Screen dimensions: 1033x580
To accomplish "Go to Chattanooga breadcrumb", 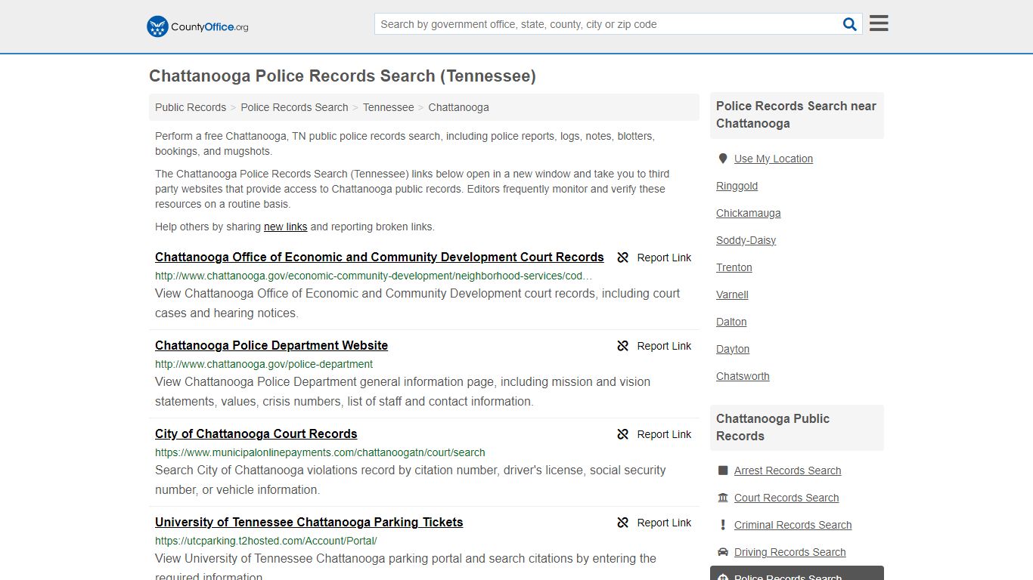I will click(458, 107).
